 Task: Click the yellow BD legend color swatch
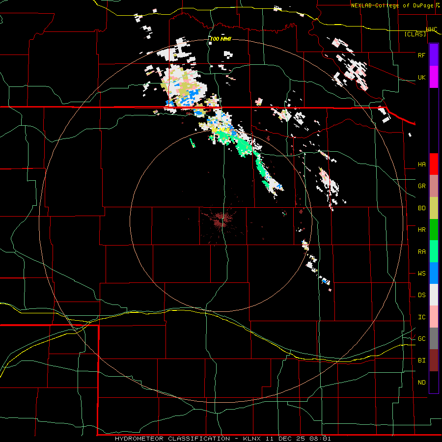(x=434, y=208)
